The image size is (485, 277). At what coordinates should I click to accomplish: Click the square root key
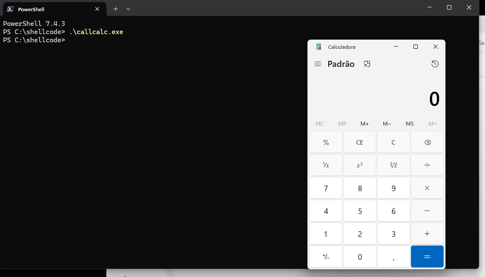click(x=393, y=165)
